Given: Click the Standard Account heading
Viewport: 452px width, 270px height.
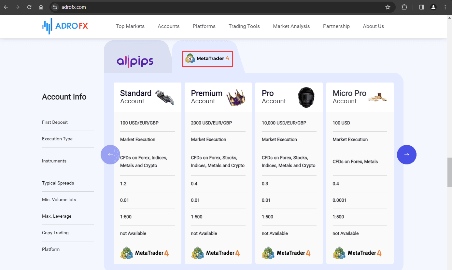Looking at the screenshot, I should click(x=136, y=97).
